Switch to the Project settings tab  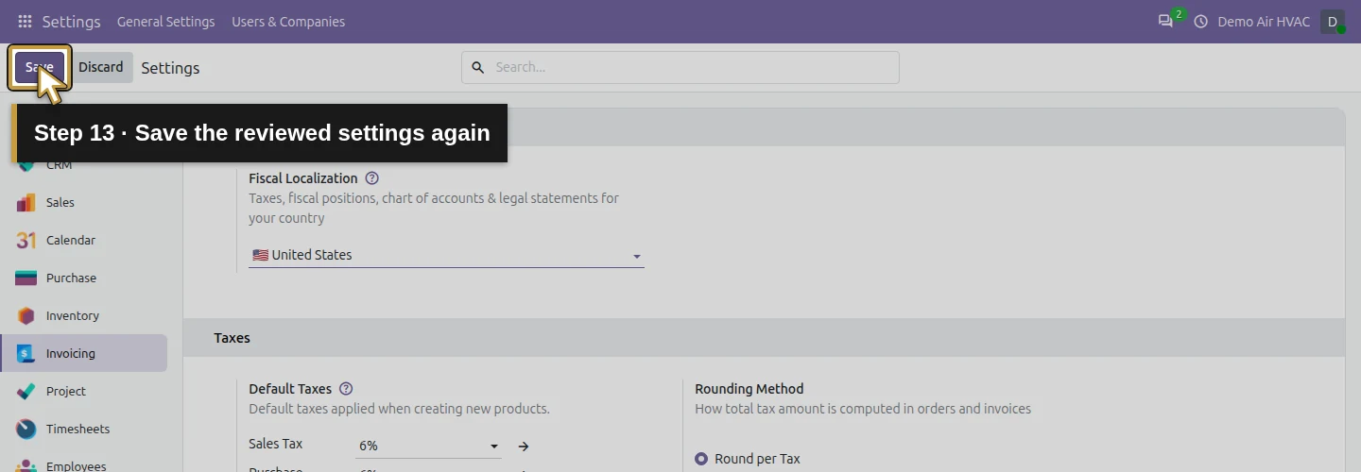click(x=84, y=391)
